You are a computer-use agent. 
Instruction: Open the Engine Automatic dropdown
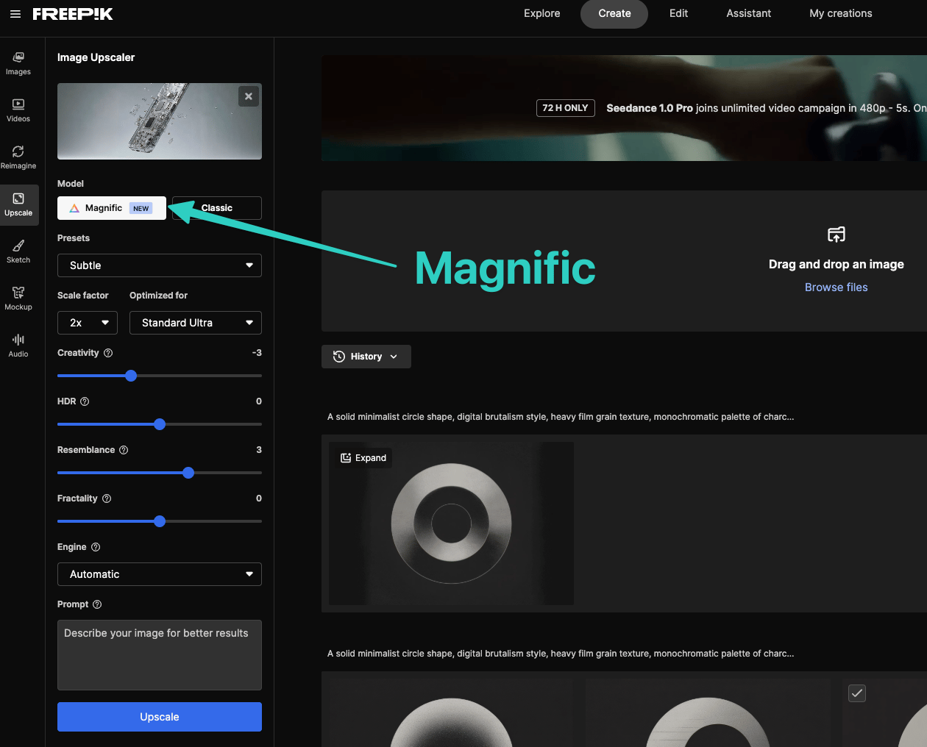(x=160, y=574)
